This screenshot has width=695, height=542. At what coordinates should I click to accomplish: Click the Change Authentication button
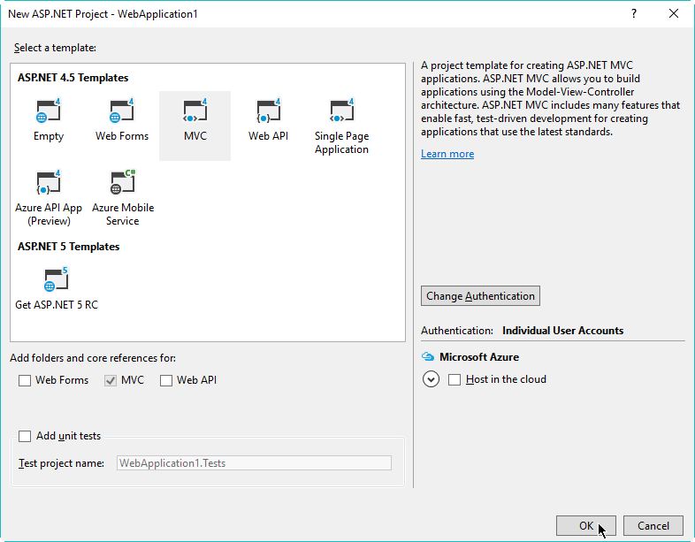(480, 295)
